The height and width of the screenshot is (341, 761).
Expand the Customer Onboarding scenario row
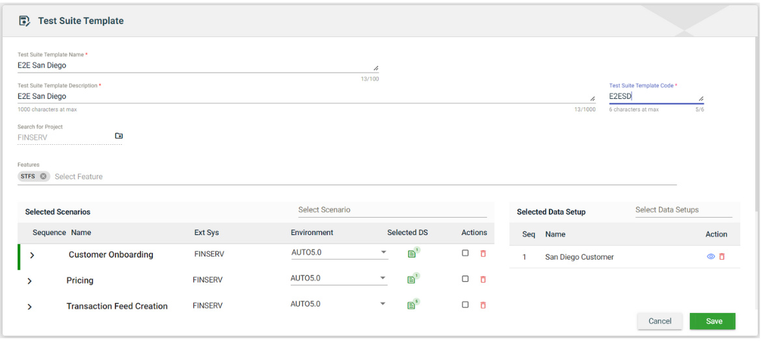point(32,255)
